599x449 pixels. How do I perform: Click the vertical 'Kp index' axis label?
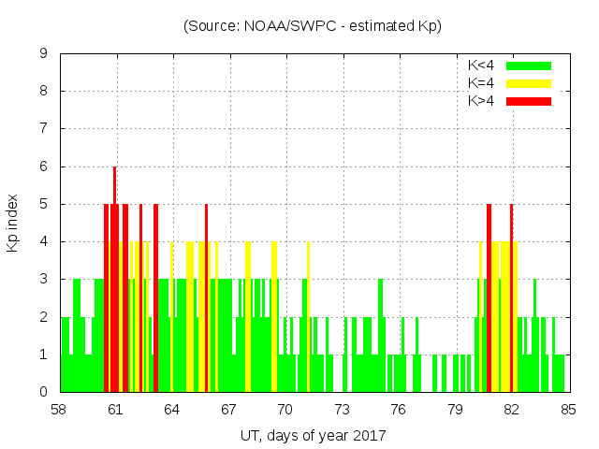13,223
